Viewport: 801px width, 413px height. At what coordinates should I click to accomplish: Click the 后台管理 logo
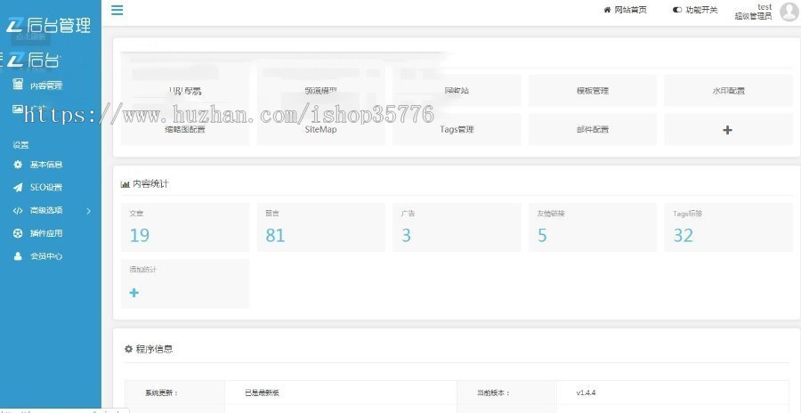(49, 25)
